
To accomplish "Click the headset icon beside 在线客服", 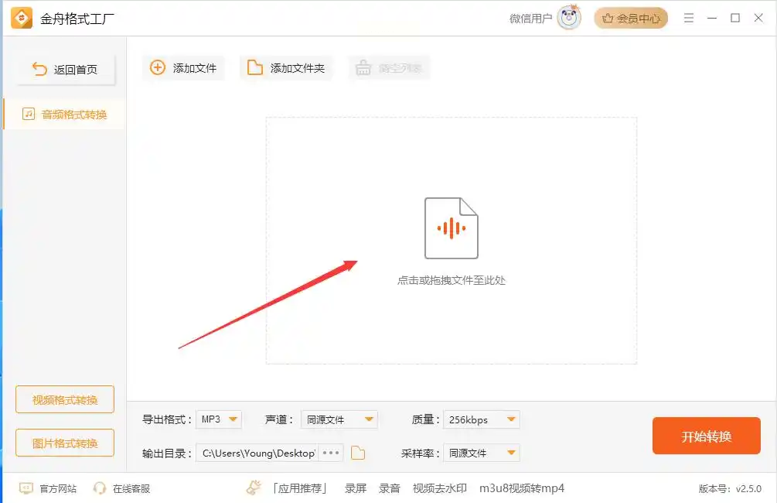I will (x=100, y=488).
